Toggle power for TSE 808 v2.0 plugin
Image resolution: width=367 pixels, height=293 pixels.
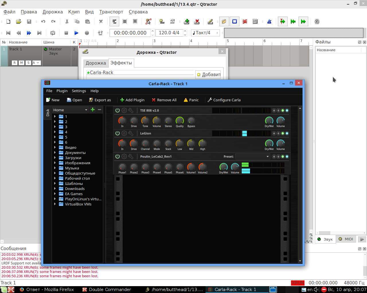pyautogui.click(x=117, y=110)
